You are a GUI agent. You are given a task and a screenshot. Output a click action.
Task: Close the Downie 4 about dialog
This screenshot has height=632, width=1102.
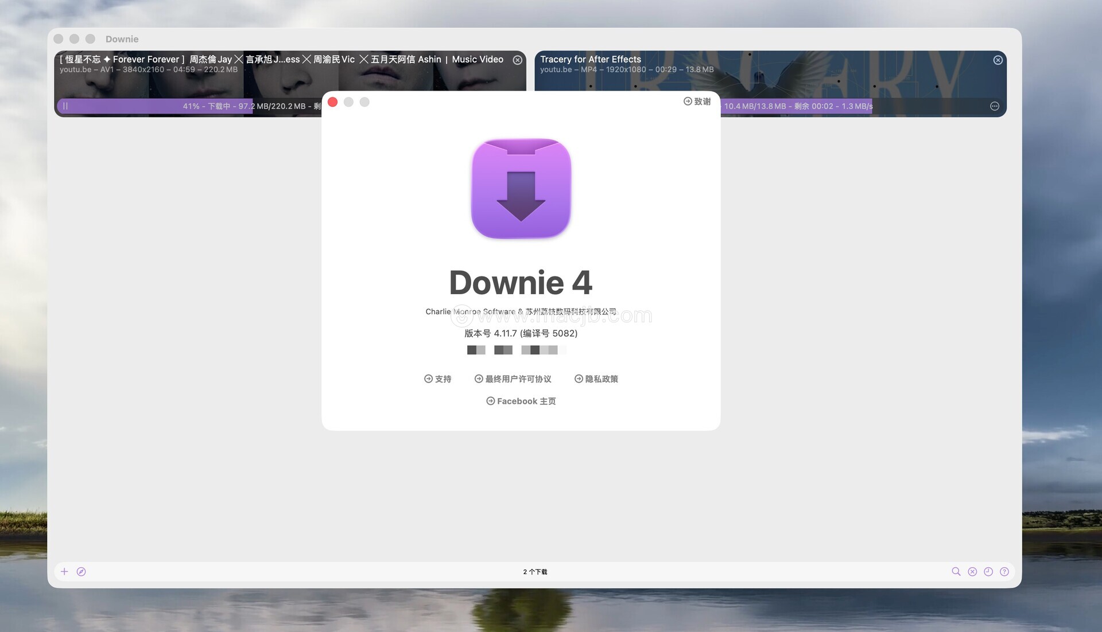click(x=332, y=102)
